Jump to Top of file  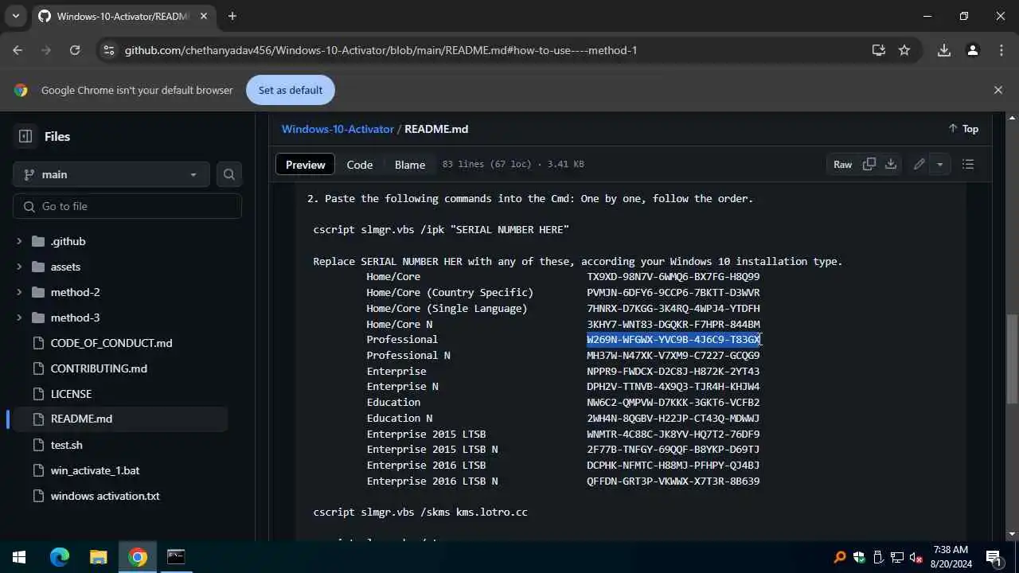(x=962, y=129)
